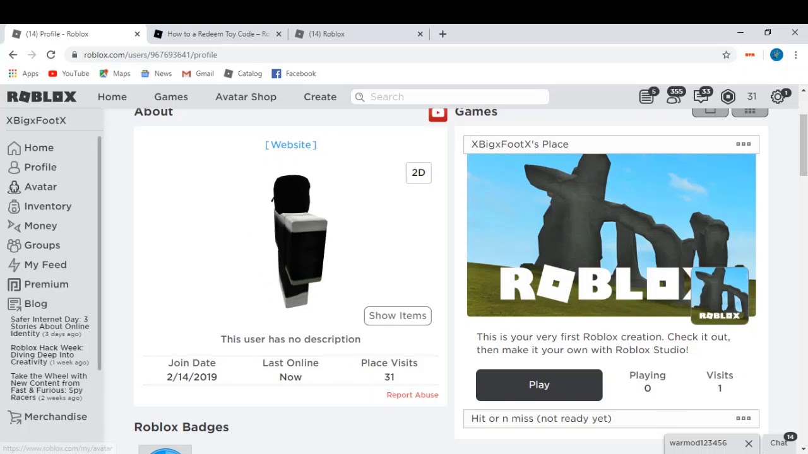Select Home in the sidebar
Image resolution: width=808 pixels, height=454 pixels.
click(x=30, y=148)
